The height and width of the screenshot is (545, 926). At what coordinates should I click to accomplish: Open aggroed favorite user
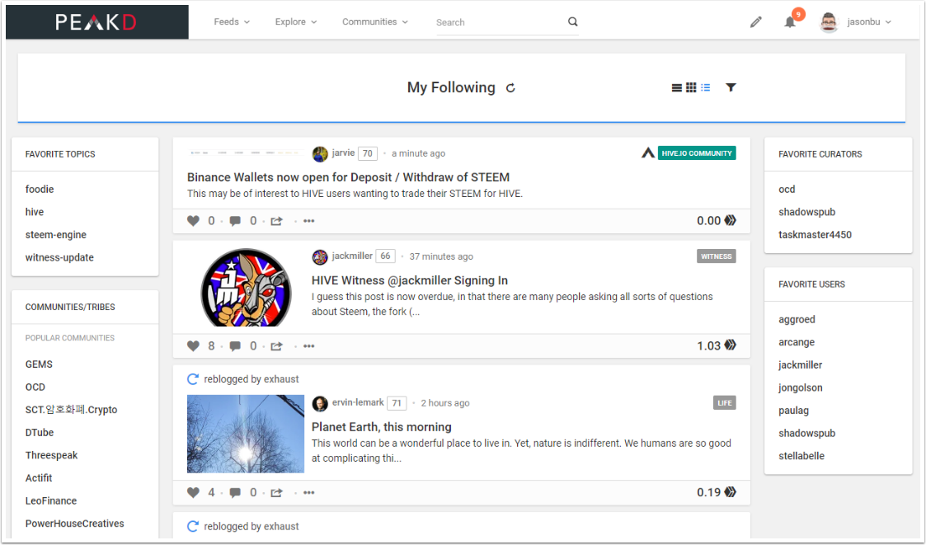tap(797, 319)
